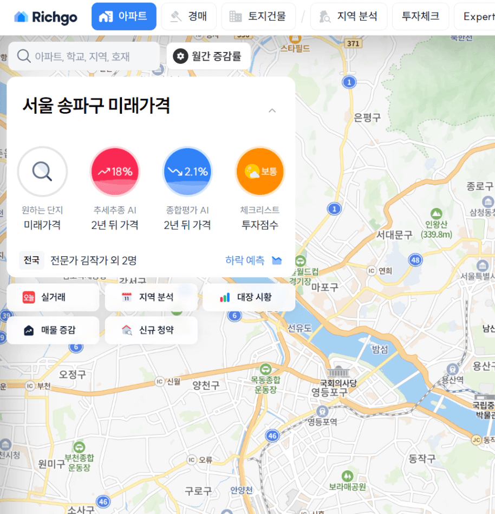Open the 토지건물 tab

tap(258, 16)
